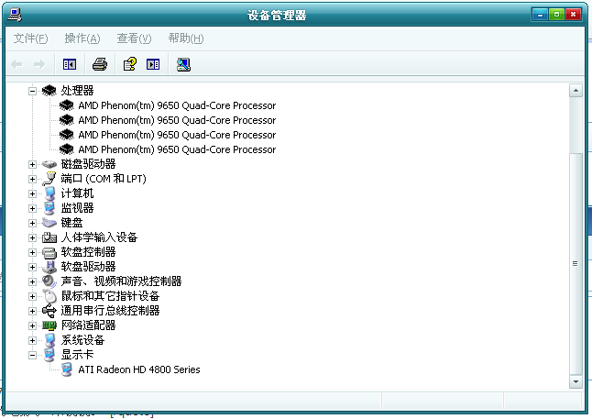Select the 监视器 category label
Image resolution: width=592 pixels, height=419 pixels.
(x=77, y=208)
